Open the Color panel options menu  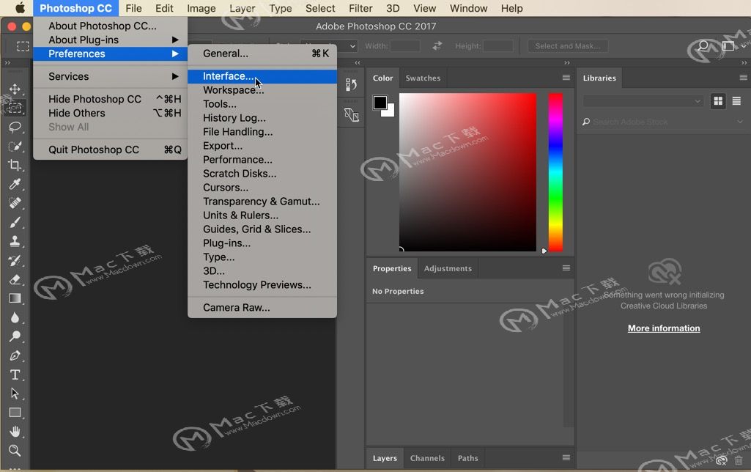click(x=566, y=78)
